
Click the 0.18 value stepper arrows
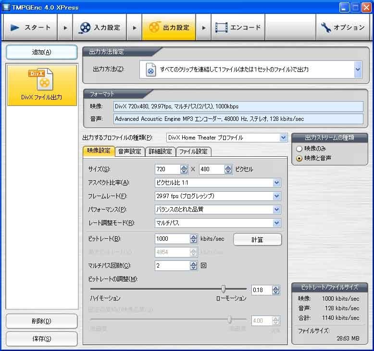(276, 290)
